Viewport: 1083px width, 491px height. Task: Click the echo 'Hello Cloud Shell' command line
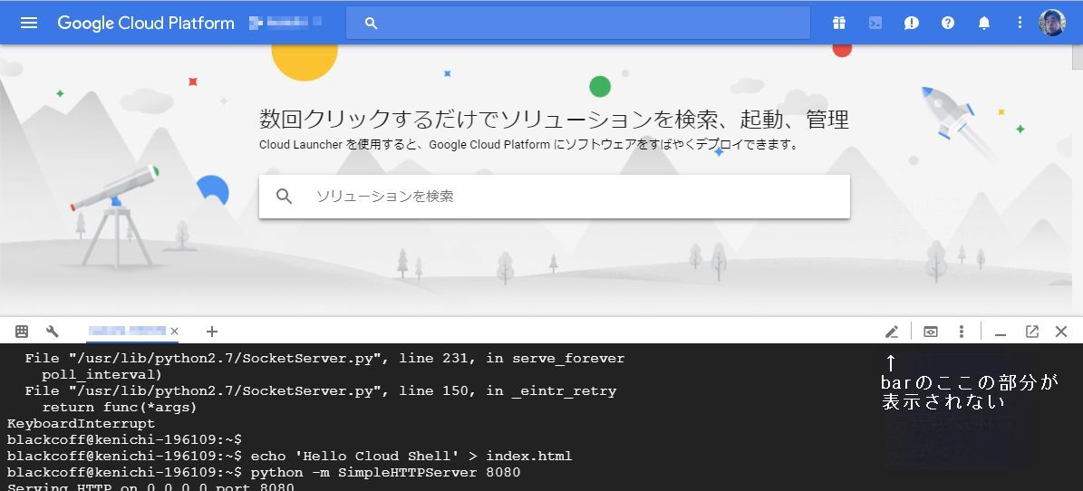[411, 456]
